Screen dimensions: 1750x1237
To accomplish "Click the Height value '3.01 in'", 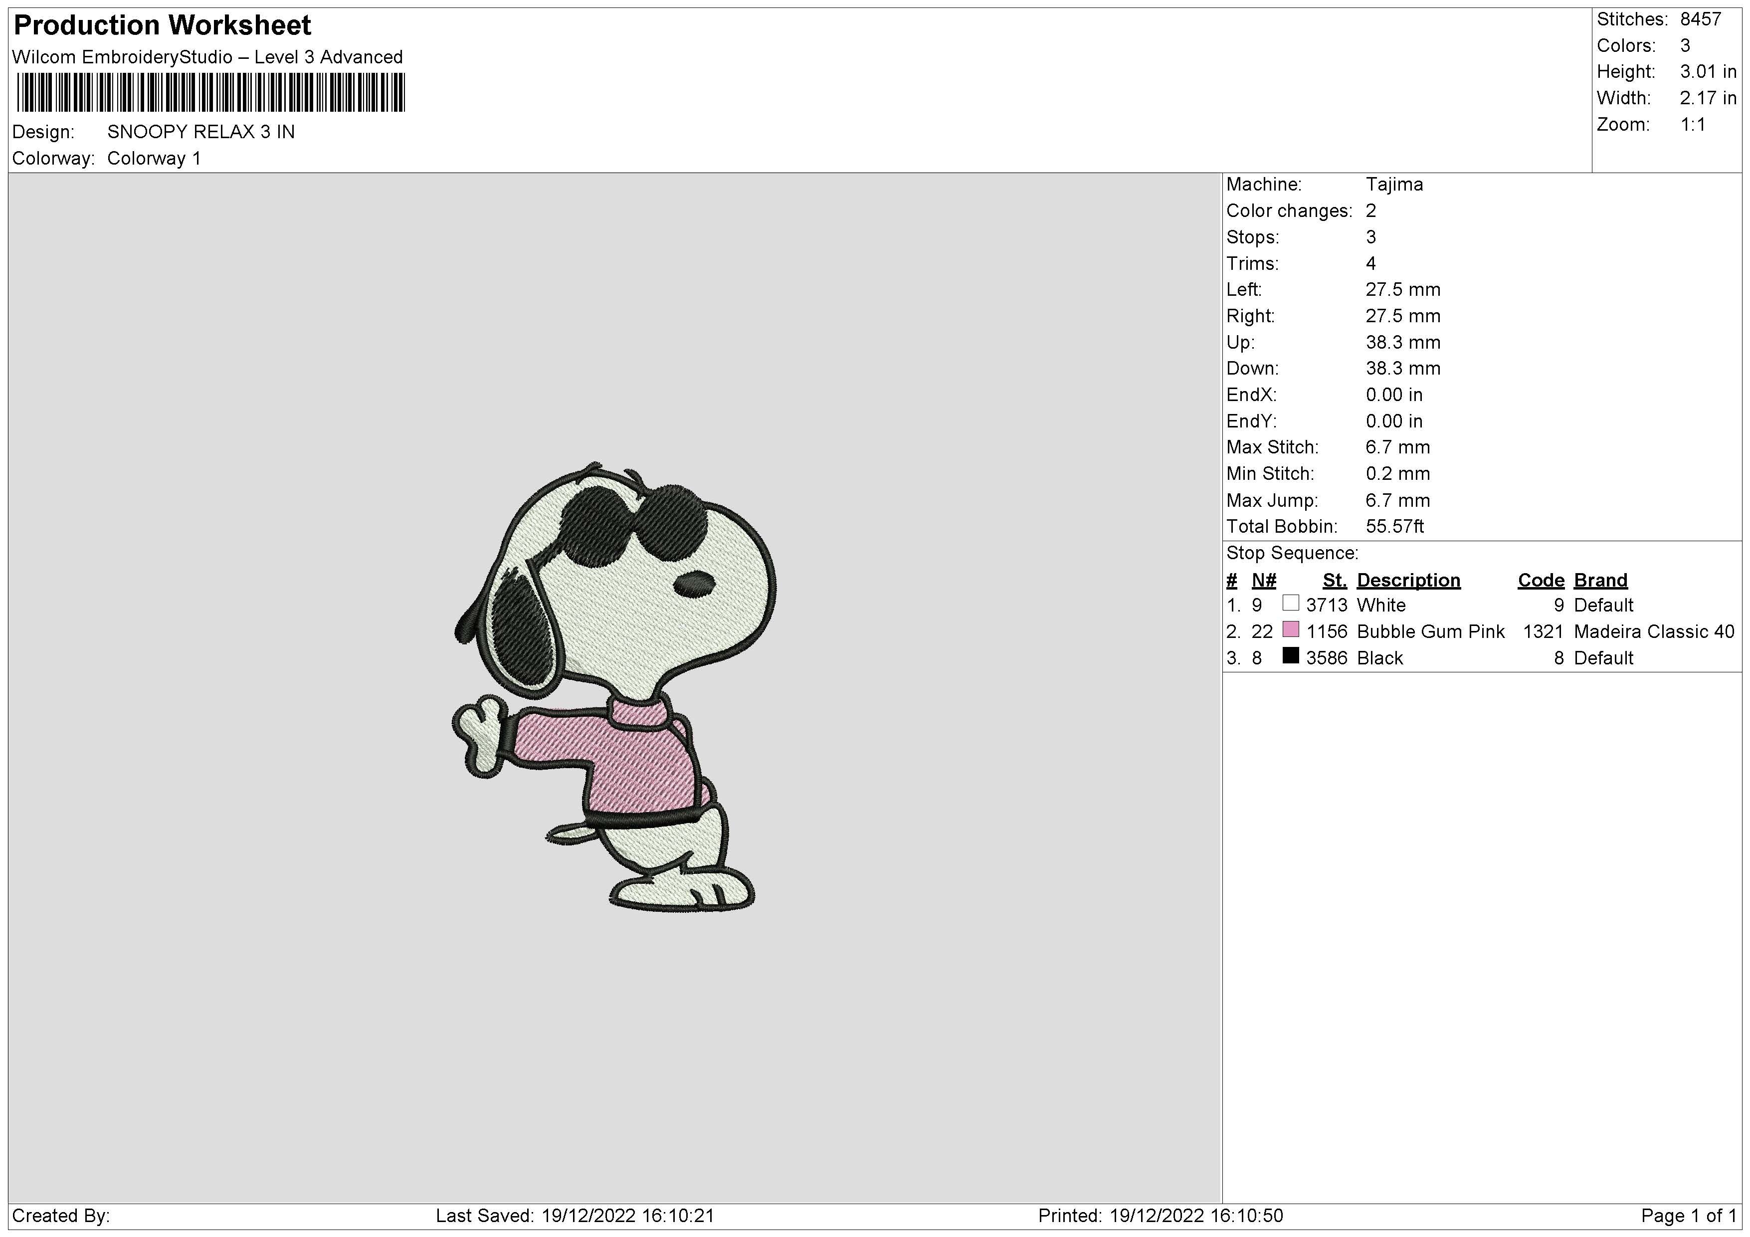I will [1708, 72].
